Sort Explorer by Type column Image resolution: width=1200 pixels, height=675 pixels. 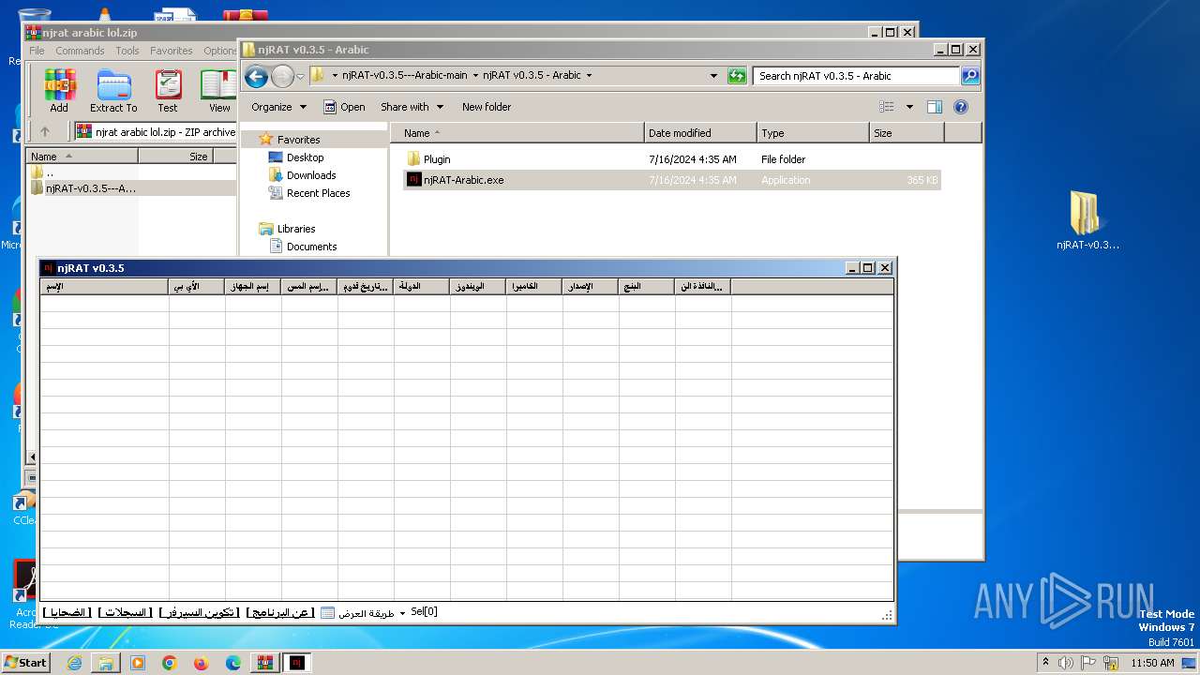pos(813,133)
